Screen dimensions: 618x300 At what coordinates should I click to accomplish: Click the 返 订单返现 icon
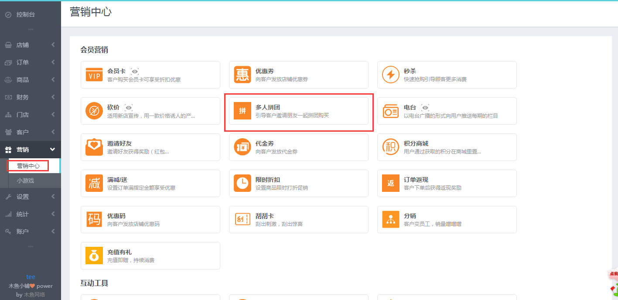390,183
